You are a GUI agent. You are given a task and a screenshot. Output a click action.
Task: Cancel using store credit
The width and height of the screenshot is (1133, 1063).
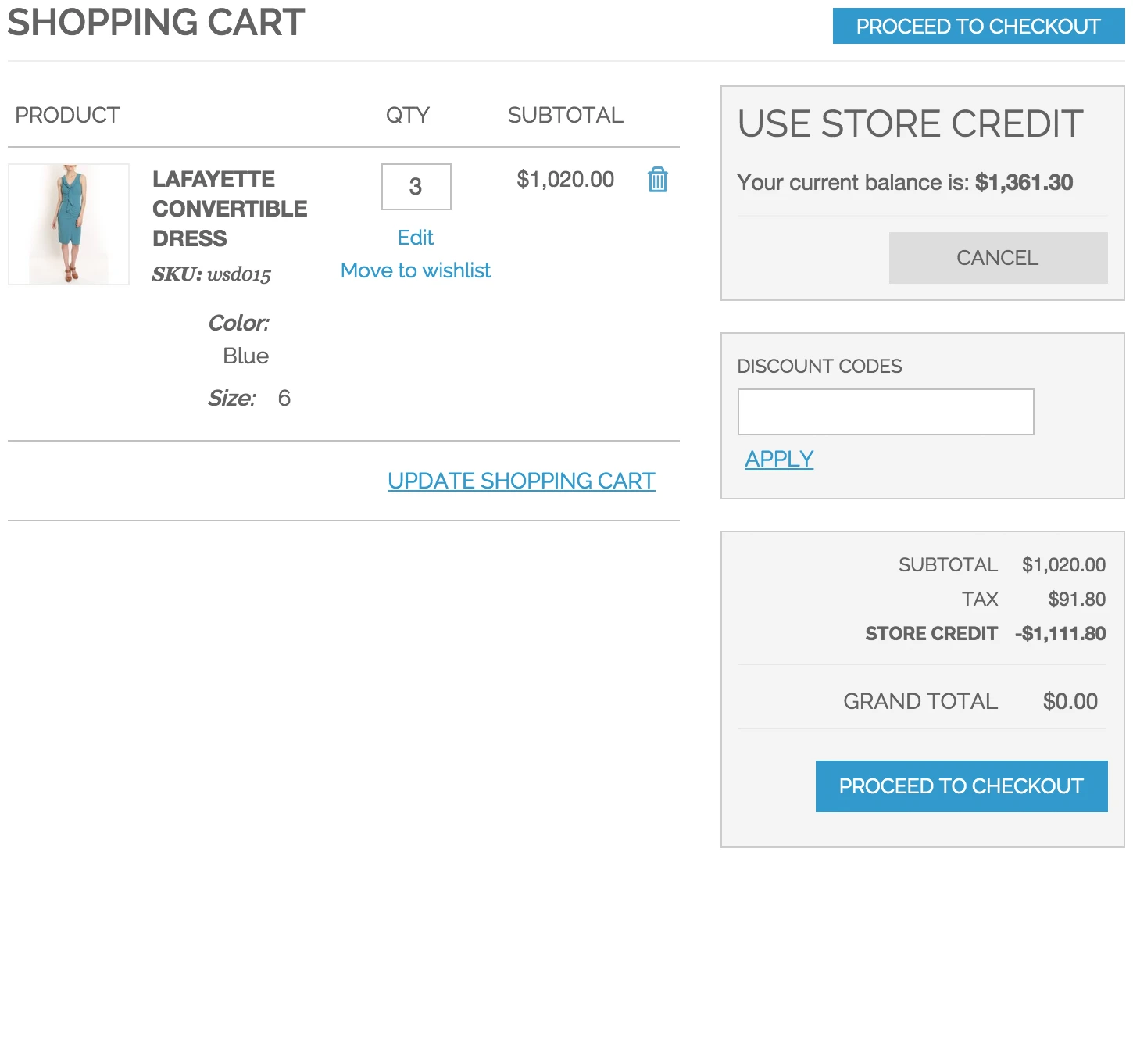[x=997, y=257]
